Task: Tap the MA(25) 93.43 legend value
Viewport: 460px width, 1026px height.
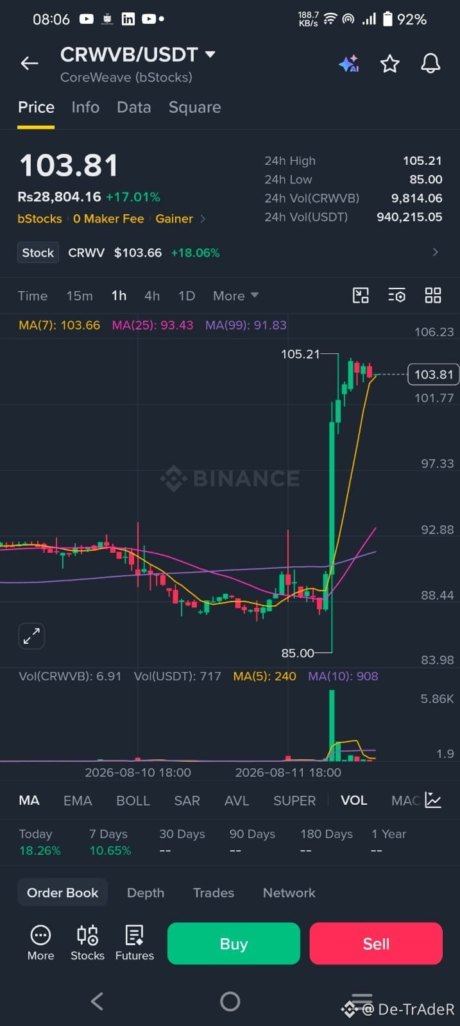Action: (x=153, y=325)
